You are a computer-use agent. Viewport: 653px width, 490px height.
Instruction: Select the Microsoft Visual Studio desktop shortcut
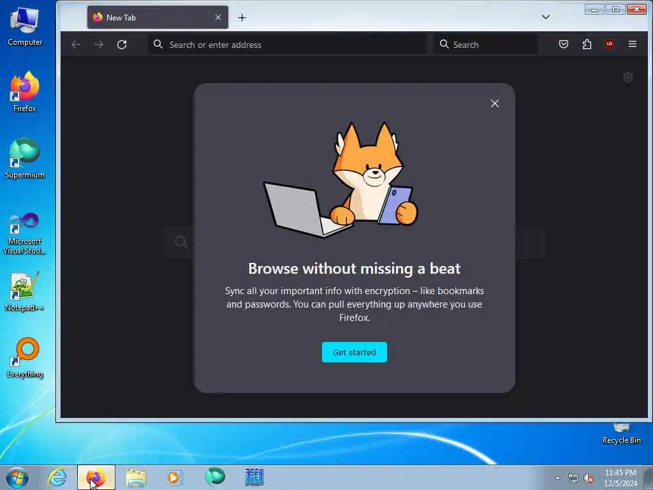pyautogui.click(x=25, y=234)
